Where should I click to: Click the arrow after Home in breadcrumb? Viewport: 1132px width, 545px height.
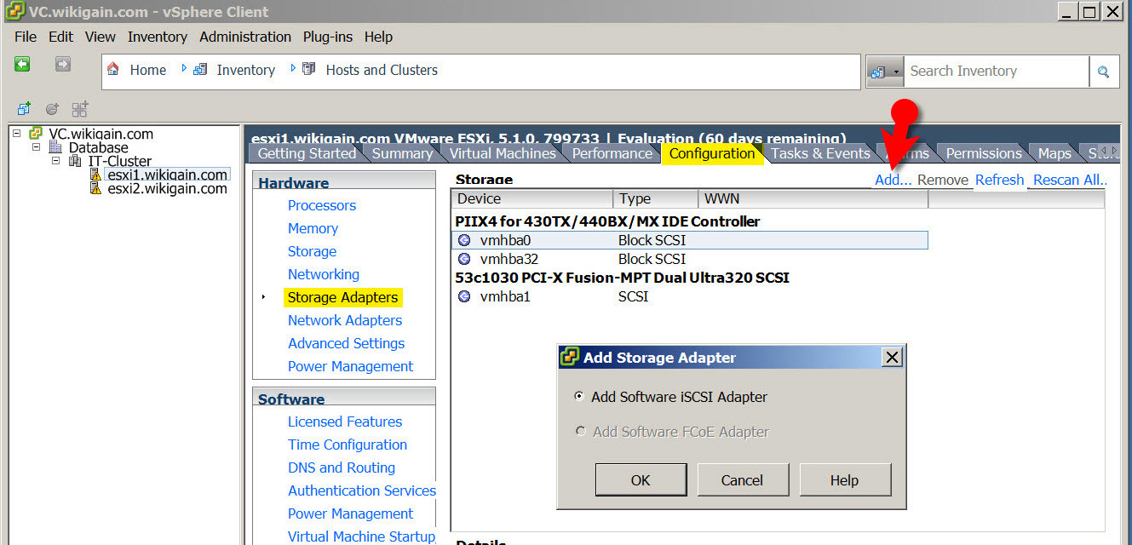(x=184, y=68)
